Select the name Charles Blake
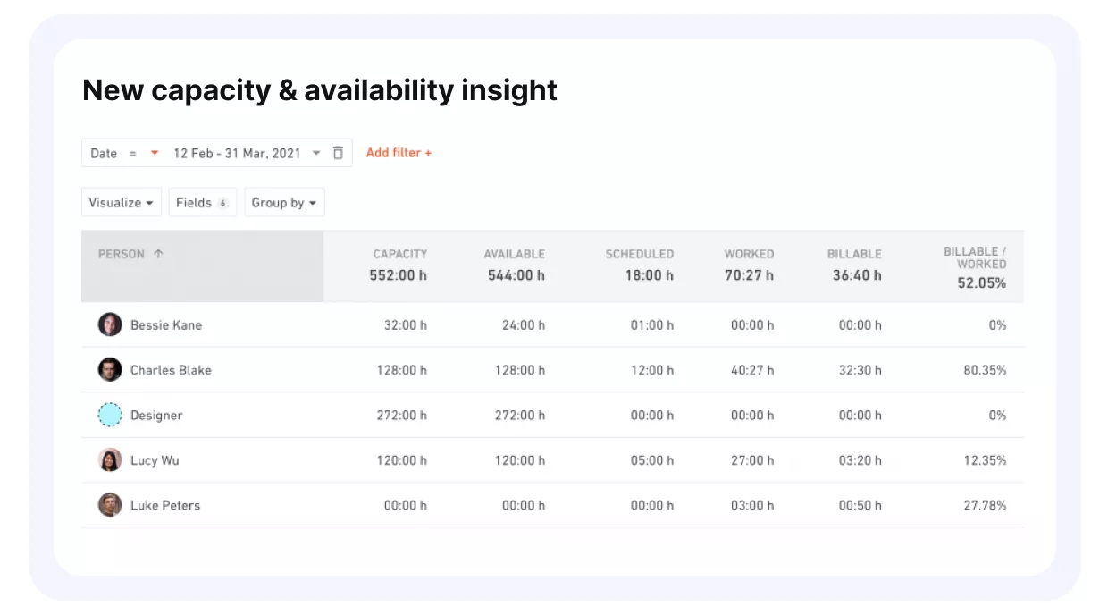Image resolution: width=1108 pixels, height=615 pixels. tap(171, 370)
